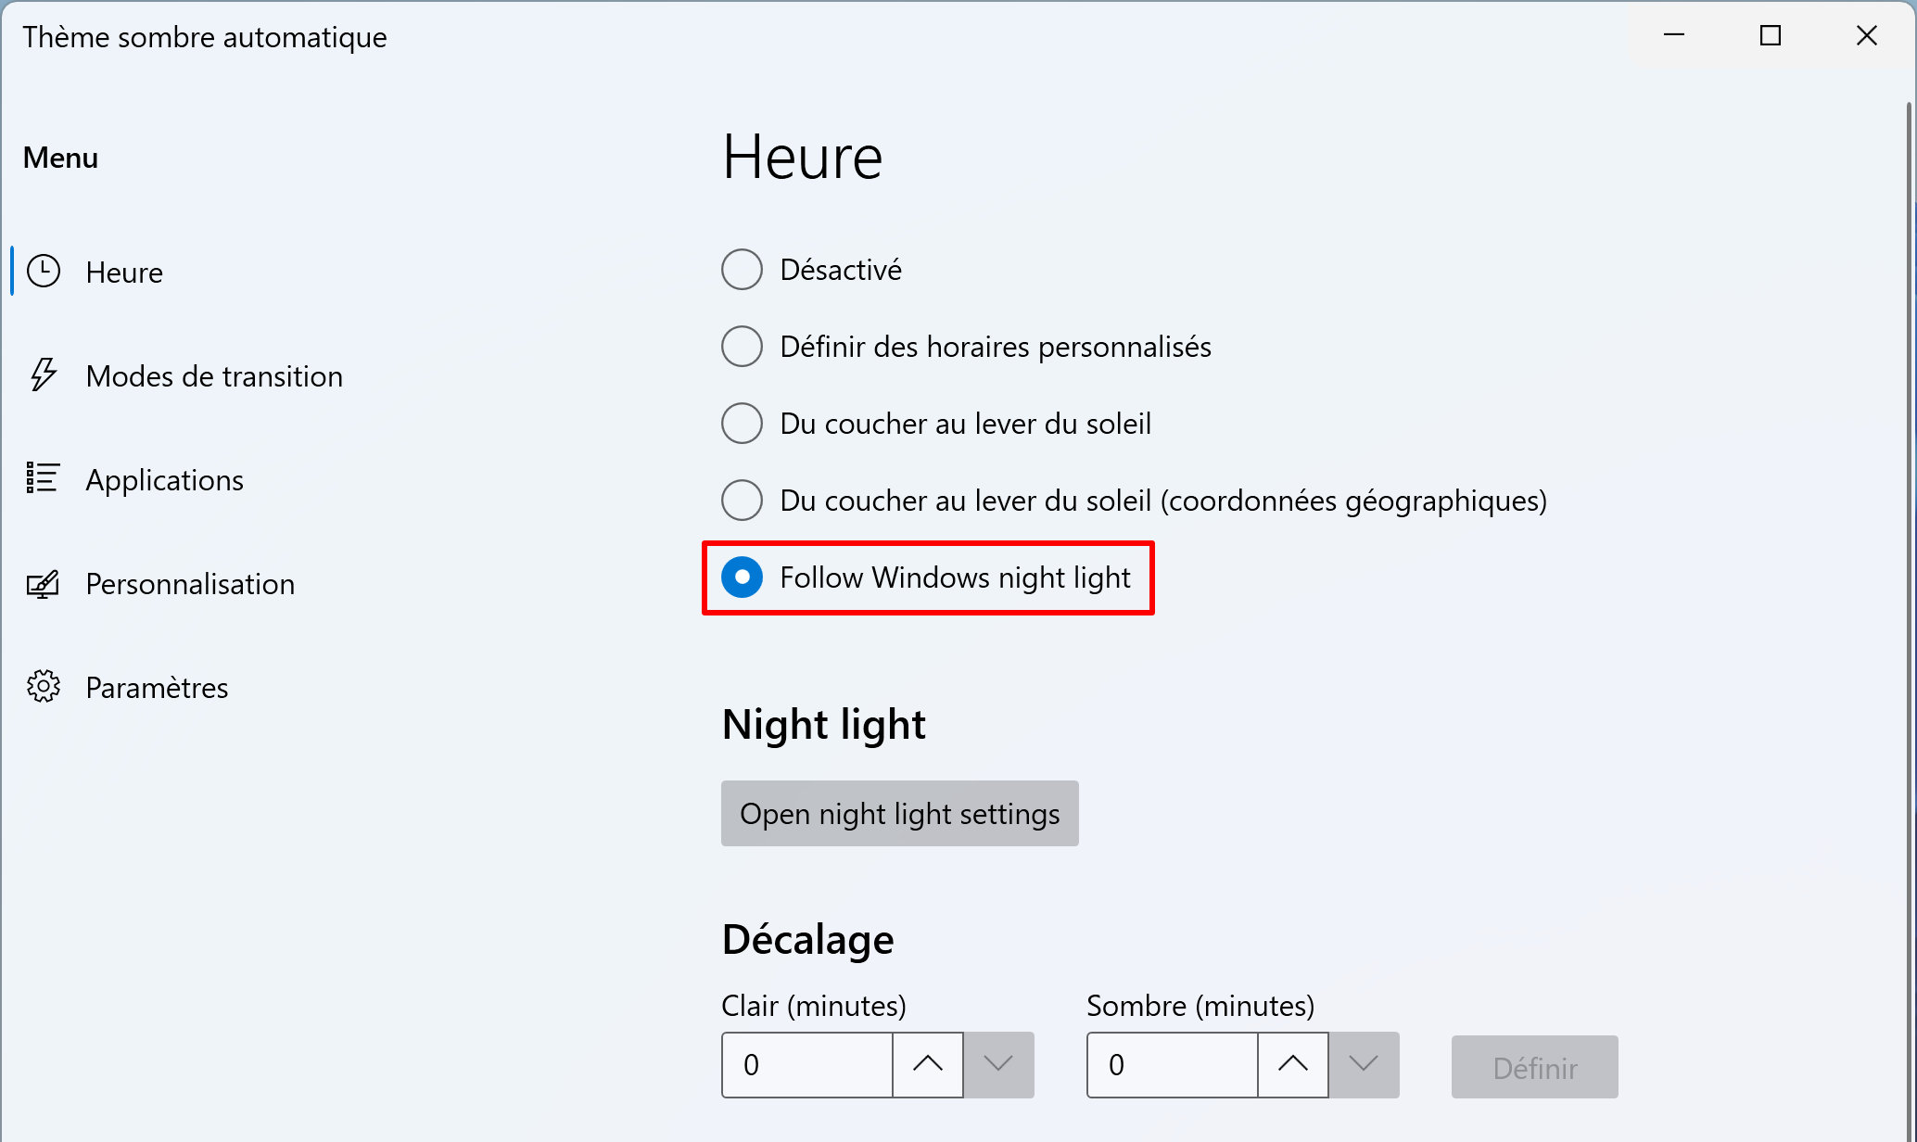Screen dimensions: 1917x1142
Task: Click into the Clair minutes field
Action: point(807,1064)
